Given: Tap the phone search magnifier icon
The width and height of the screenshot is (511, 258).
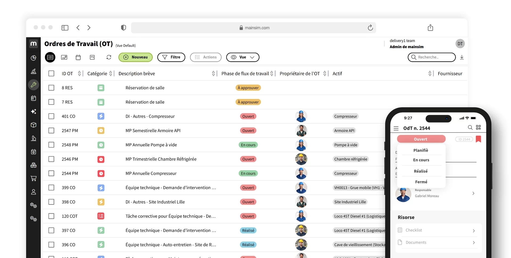Looking at the screenshot, I should 470,128.
